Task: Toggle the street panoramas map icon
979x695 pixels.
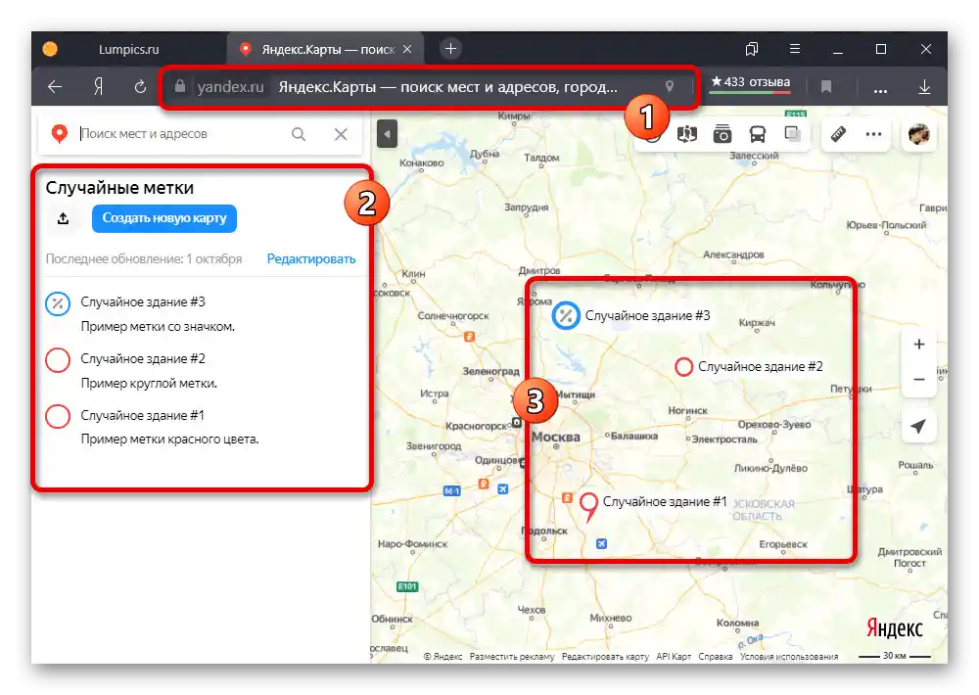Action: [687, 134]
